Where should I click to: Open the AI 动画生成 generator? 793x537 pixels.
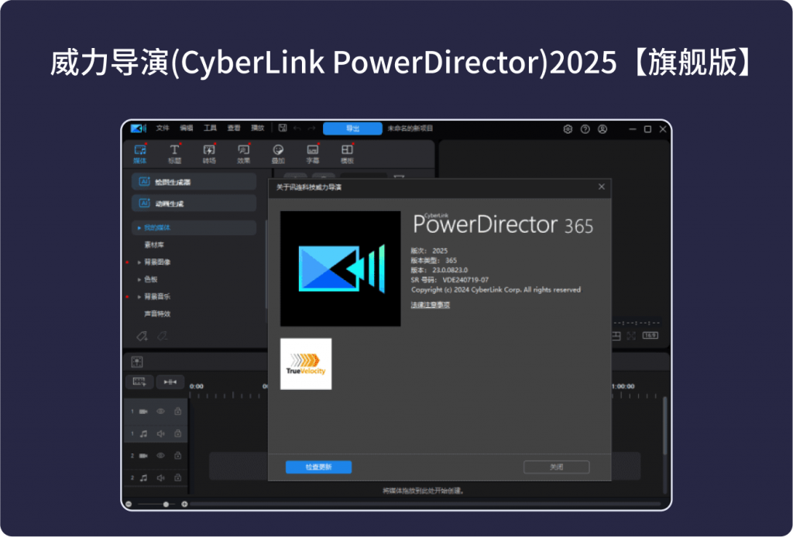point(194,203)
